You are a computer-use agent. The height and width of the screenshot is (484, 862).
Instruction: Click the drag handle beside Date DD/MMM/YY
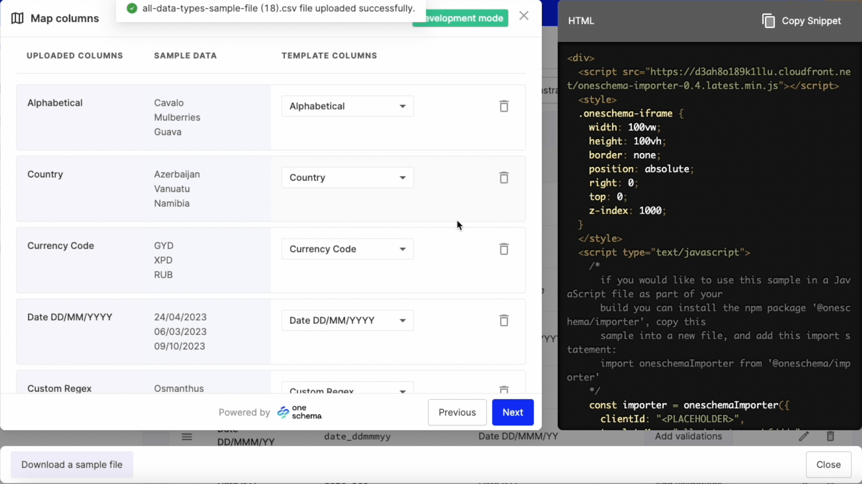click(x=187, y=436)
